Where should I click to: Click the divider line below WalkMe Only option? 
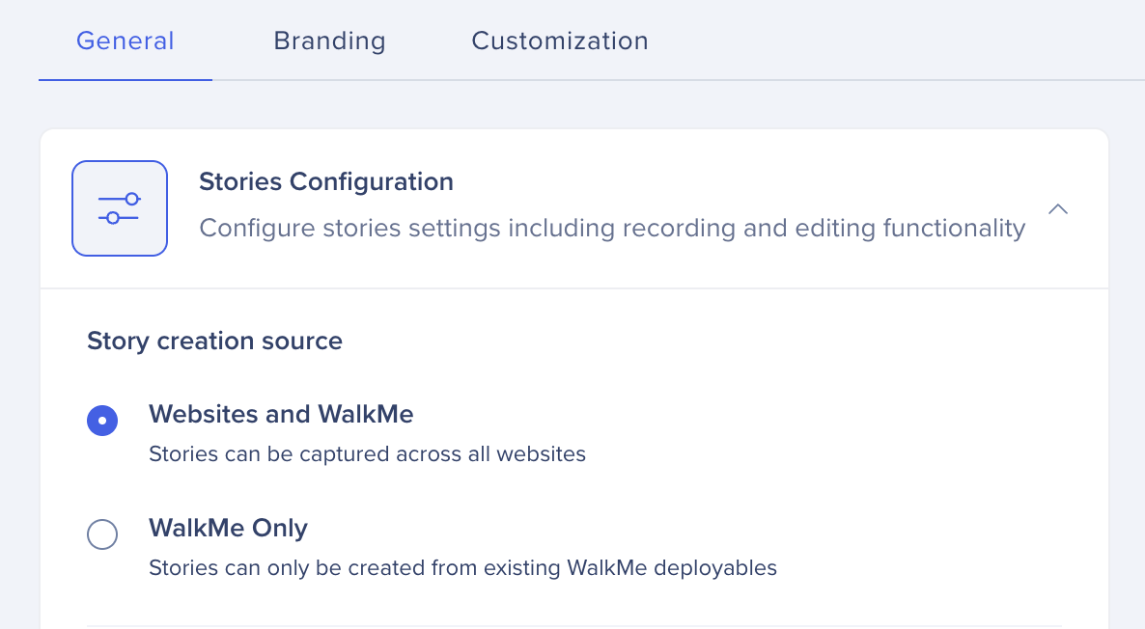point(573,626)
